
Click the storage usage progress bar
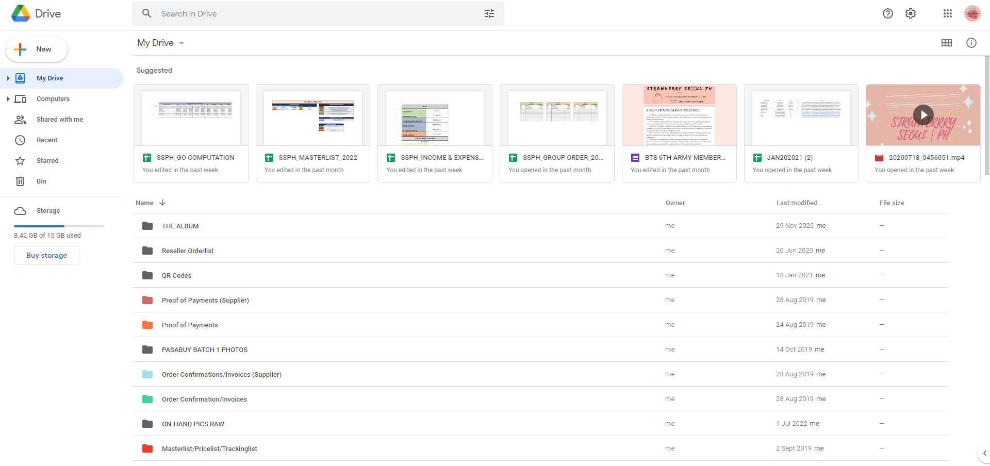(59, 226)
